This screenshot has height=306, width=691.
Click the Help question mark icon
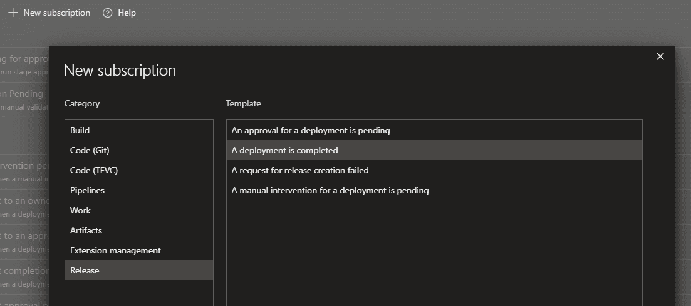coord(107,13)
